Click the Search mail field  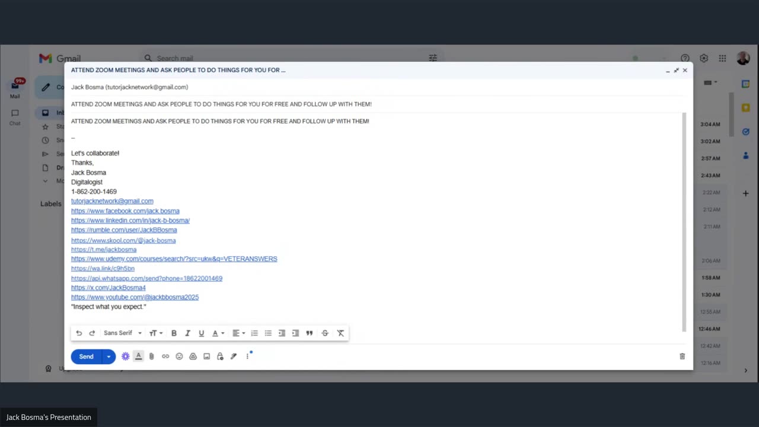[291, 58]
